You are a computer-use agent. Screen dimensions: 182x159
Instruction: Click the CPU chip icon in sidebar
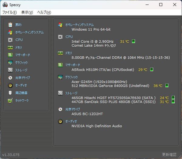click(10, 40)
